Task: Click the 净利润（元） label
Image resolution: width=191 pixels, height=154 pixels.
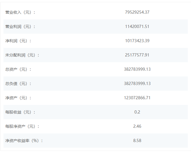Action: pyautogui.click(x=18, y=41)
